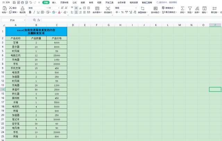Click the Cells format icon
This screenshot has height=141, width=222.
pyautogui.click(x=214, y=8)
